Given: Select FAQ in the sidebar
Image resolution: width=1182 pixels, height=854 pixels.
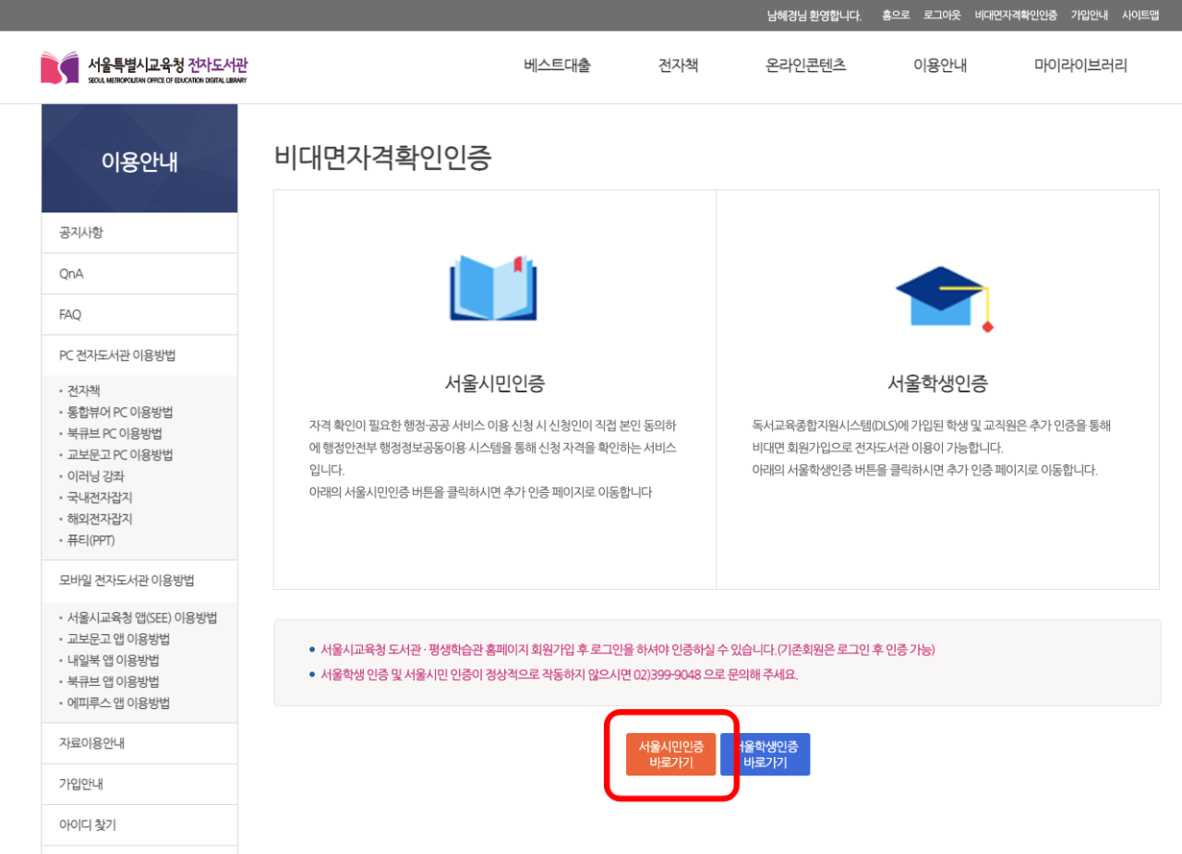Looking at the screenshot, I should (139, 315).
